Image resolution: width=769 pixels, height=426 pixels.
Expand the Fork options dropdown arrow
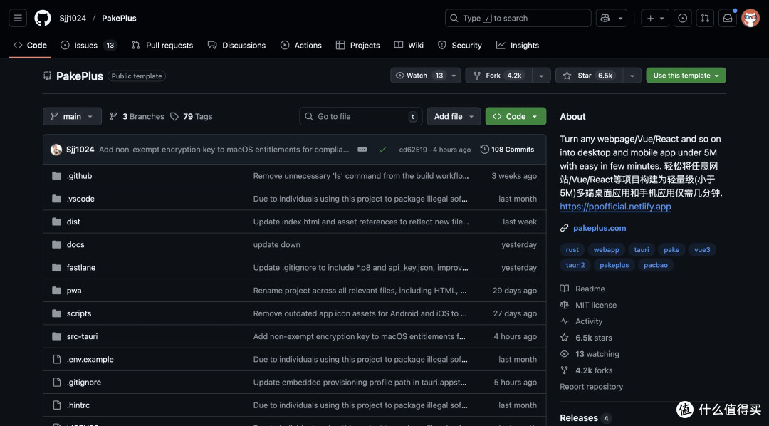541,76
